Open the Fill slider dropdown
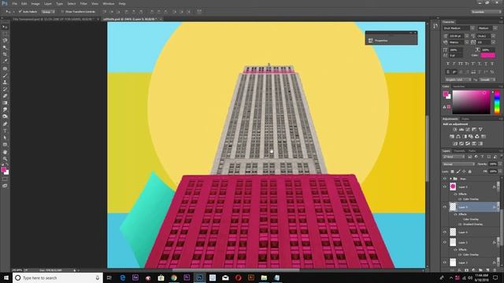 [500, 171]
